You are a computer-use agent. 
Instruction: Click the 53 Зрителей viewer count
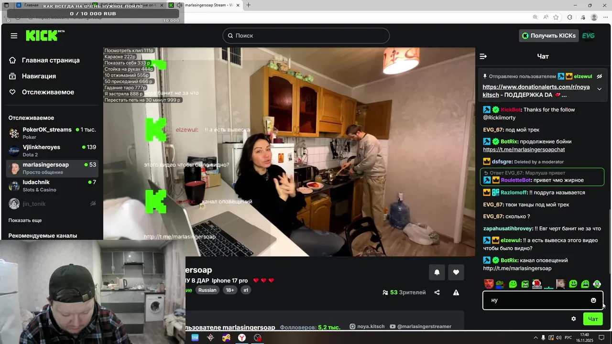point(404,292)
